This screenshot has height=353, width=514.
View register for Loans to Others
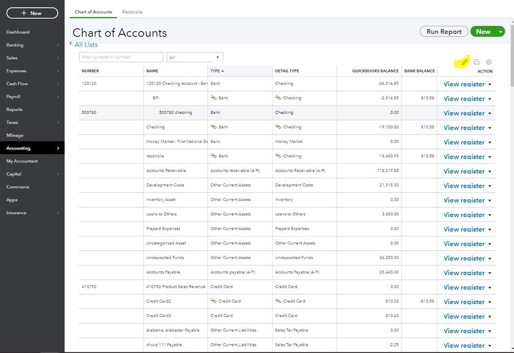click(464, 215)
